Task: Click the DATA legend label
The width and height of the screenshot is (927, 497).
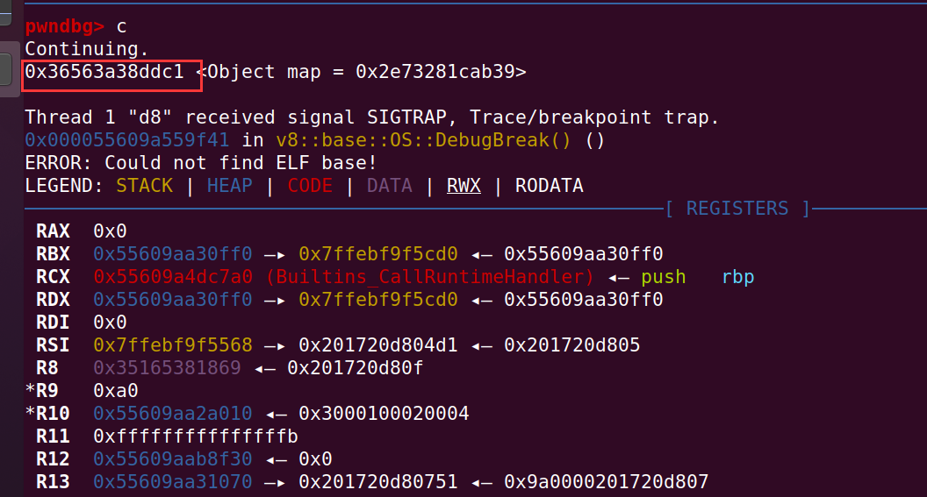Action: coord(389,186)
